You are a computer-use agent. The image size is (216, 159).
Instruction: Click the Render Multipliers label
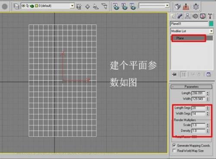[185, 120]
